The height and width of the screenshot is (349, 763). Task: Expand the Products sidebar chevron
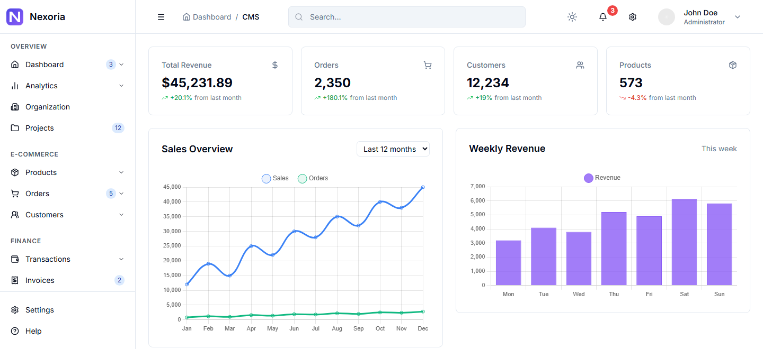[x=121, y=172]
